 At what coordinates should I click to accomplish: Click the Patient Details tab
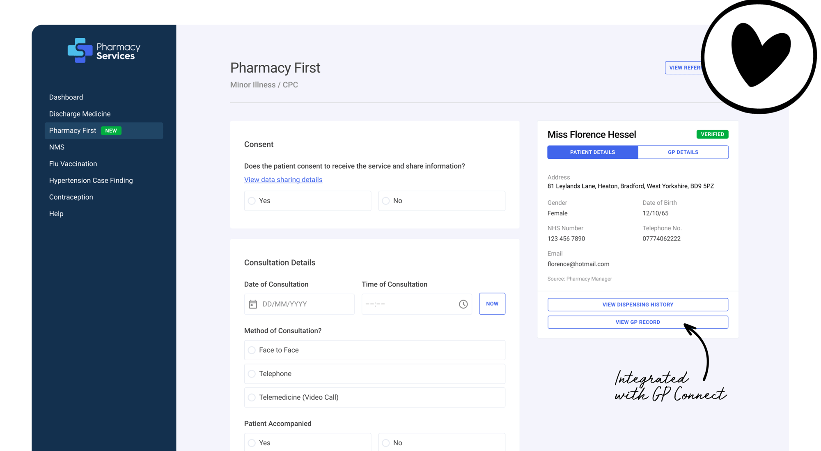coord(592,152)
